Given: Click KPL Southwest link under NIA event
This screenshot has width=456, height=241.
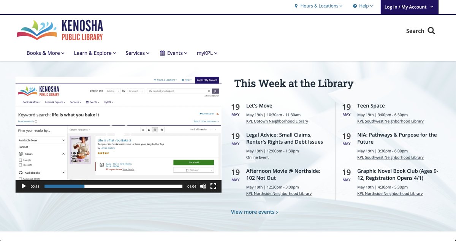Looking at the screenshot, I should tap(390, 157).
